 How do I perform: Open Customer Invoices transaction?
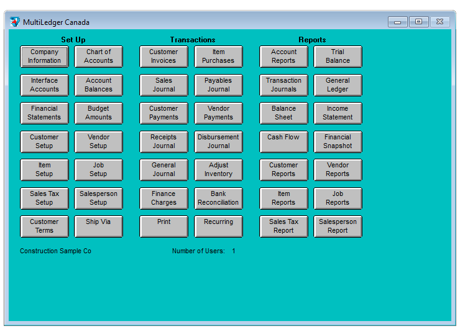coord(163,57)
